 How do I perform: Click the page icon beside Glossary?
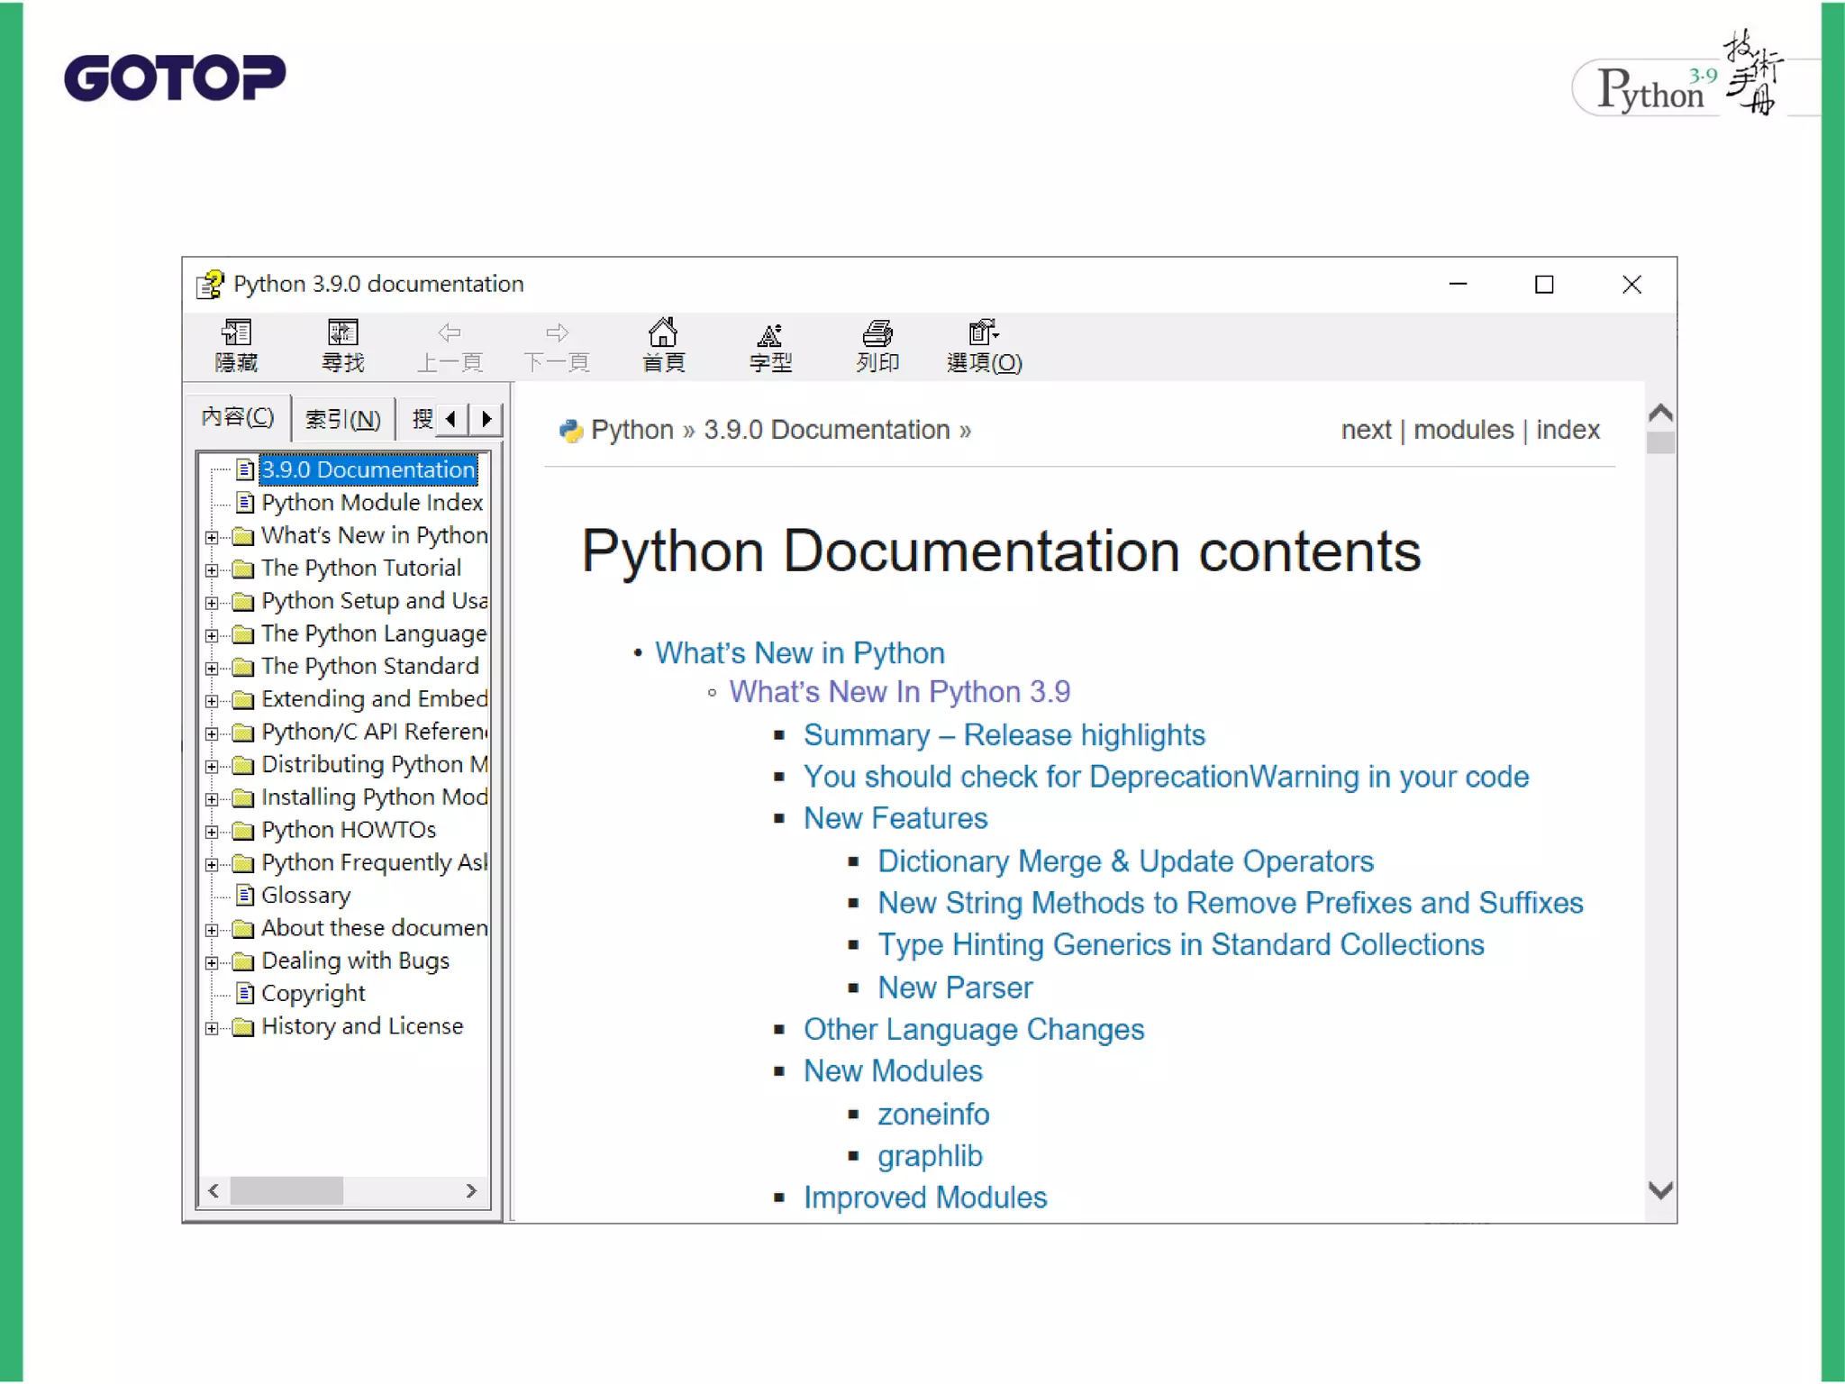pyautogui.click(x=244, y=895)
